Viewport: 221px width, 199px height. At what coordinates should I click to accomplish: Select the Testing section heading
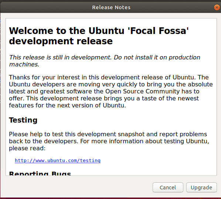(x=23, y=120)
